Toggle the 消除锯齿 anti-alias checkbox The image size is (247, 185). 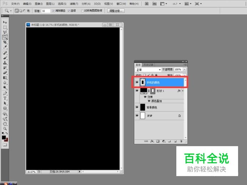coord(53,11)
